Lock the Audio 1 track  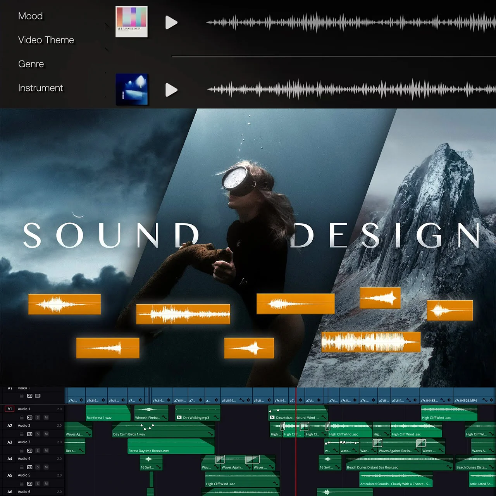(x=22, y=417)
